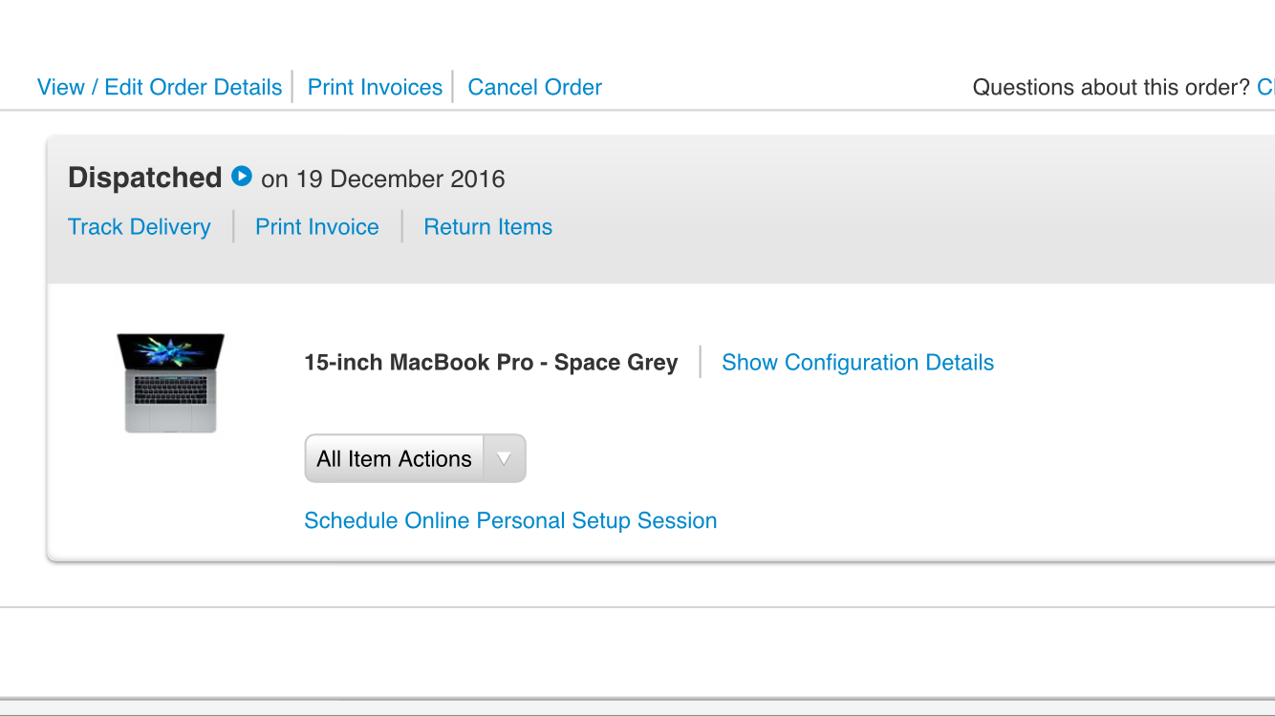Follow the cut-off link after Questions about this order
Image resolution: width=1275 pixels, height=716 pixels.
pos(1265,87)
